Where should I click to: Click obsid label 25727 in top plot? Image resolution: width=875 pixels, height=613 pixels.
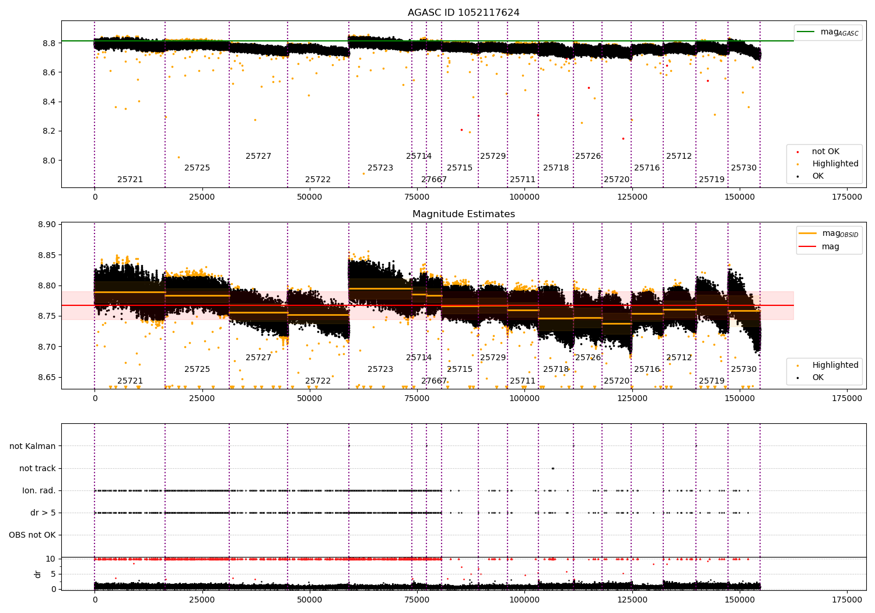point(258,156)
